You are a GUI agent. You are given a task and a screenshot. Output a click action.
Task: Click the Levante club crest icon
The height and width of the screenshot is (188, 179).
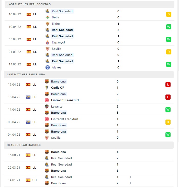(47, 107)
